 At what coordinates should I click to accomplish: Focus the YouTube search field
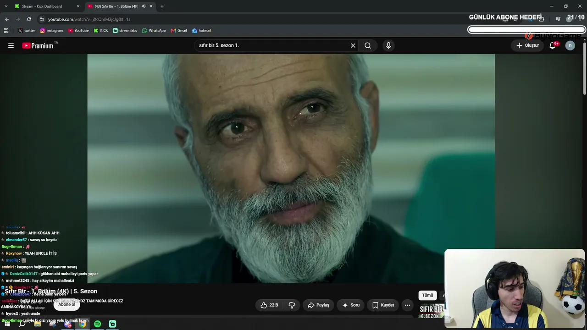coord(273,45)
